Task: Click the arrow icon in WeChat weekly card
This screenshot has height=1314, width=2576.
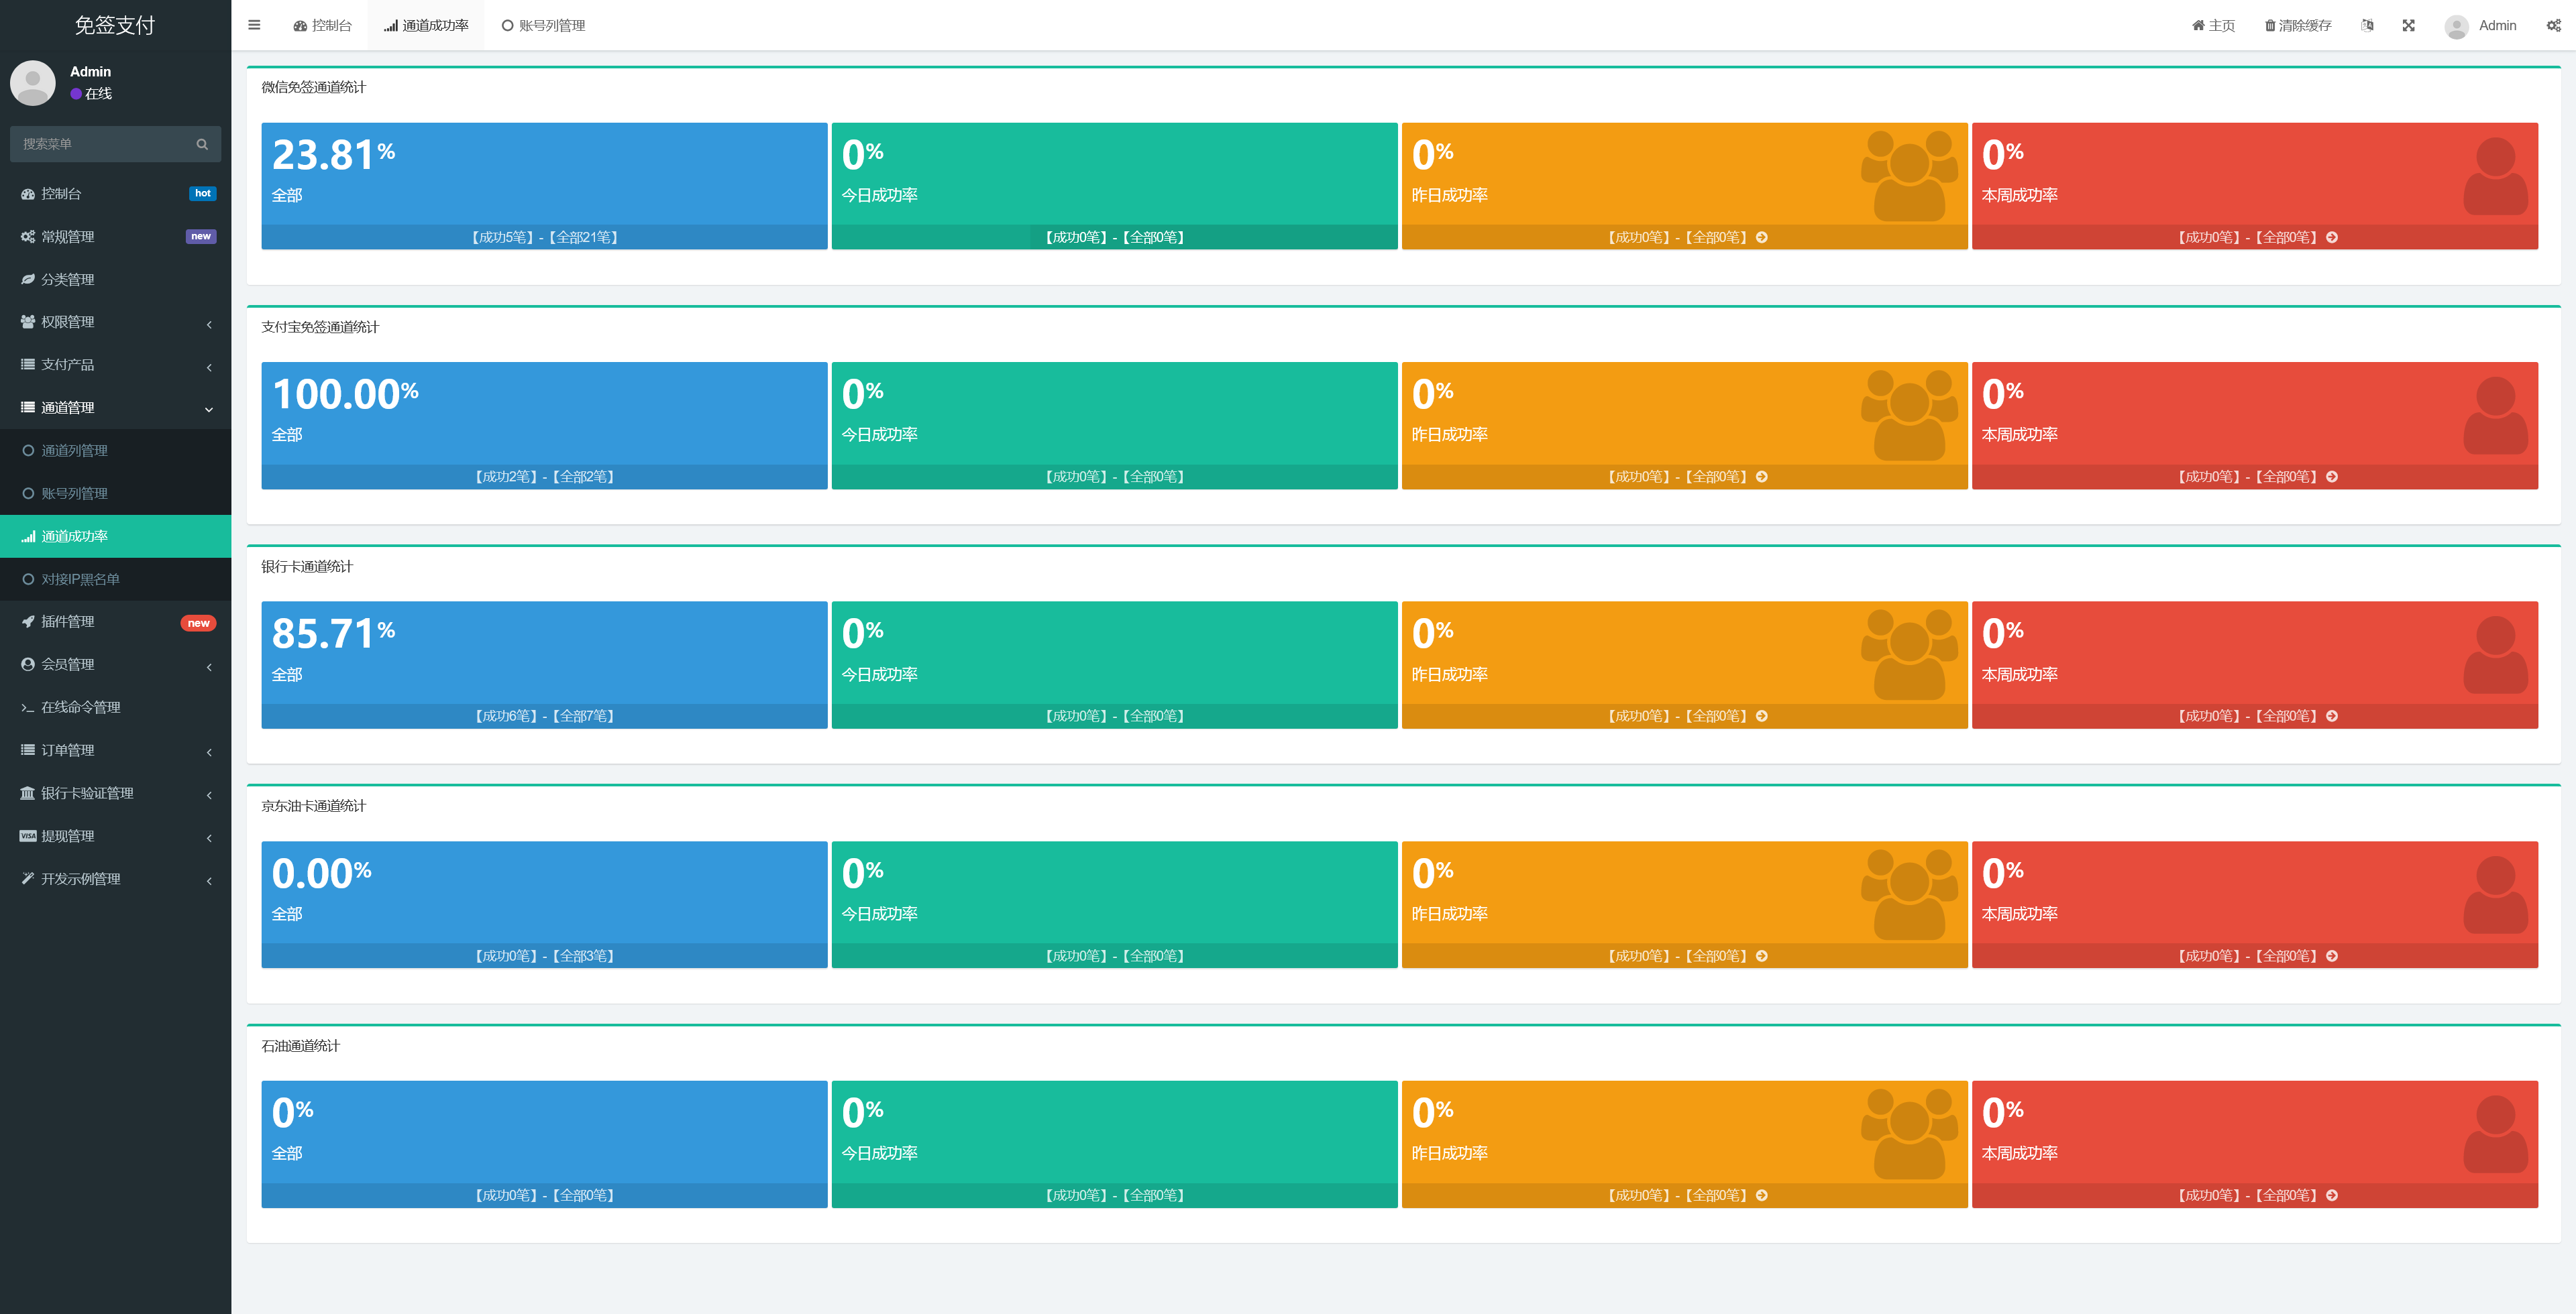Action: click(2332, 237)
